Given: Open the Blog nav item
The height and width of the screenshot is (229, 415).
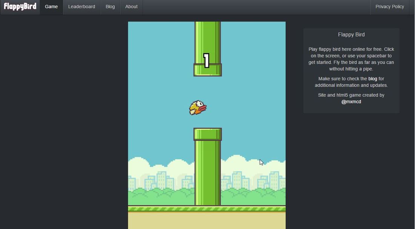Looking at the screenshot, I should pos(110,7).
